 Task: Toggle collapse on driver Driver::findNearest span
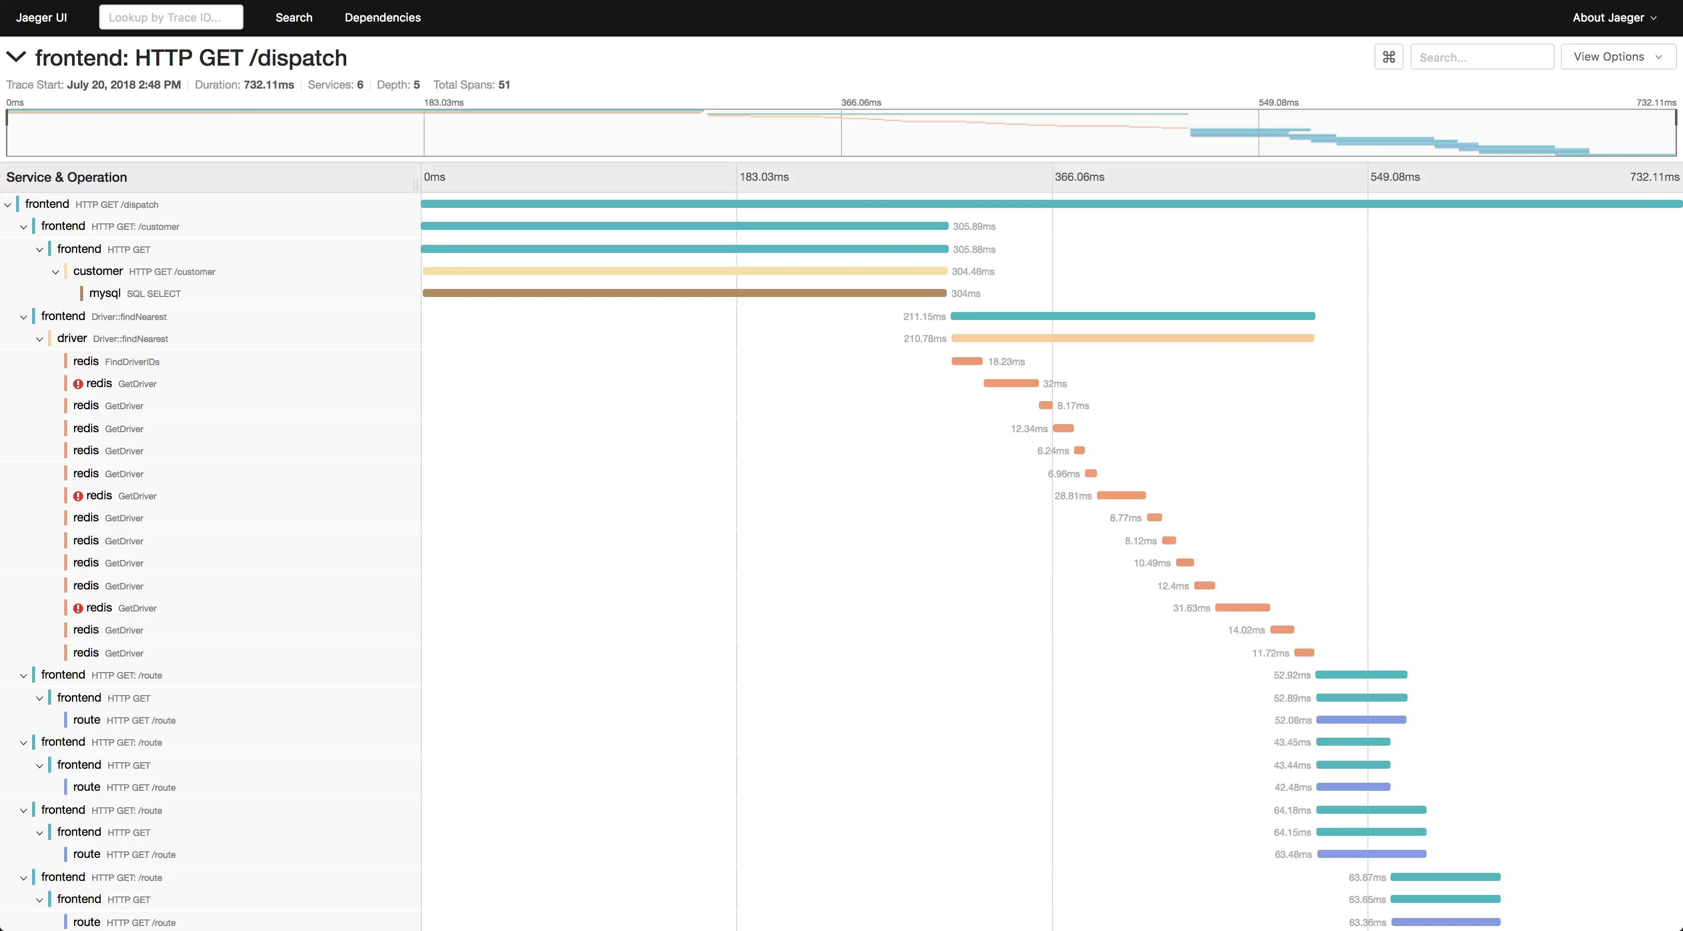tap(39, 338)
